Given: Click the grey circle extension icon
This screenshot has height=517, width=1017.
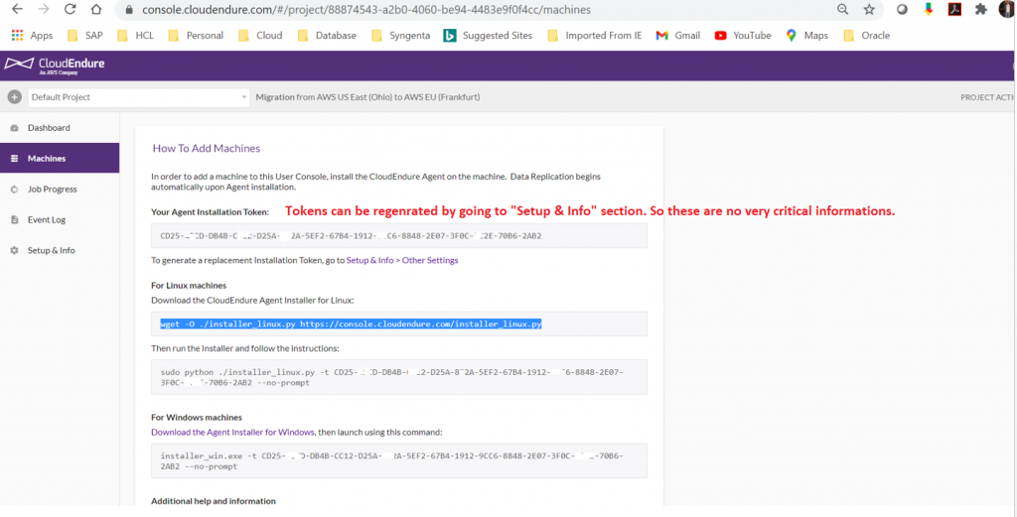Looking at the screenshot, I should click(902, 10).
